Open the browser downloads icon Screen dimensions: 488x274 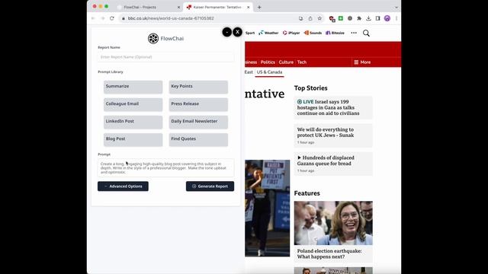pyautogui.click(x=368, y=18)
